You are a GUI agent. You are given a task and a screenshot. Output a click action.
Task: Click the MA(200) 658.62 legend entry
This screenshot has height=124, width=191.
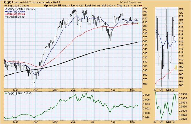tap(16, 17)
